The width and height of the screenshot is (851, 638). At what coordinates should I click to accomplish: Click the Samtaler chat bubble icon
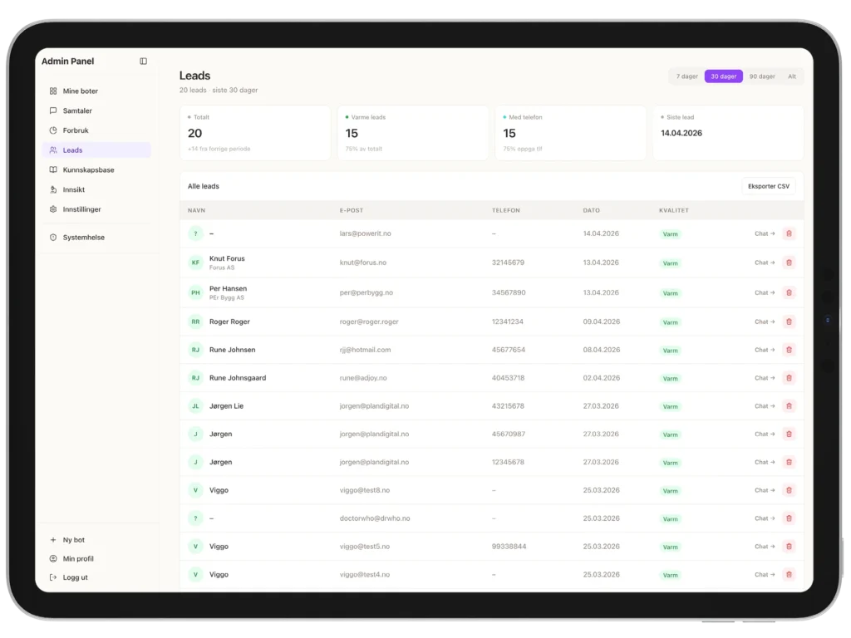pyautogui.click(x=53, y=110)
